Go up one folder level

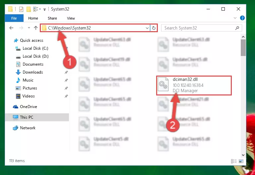pos(36,28)
